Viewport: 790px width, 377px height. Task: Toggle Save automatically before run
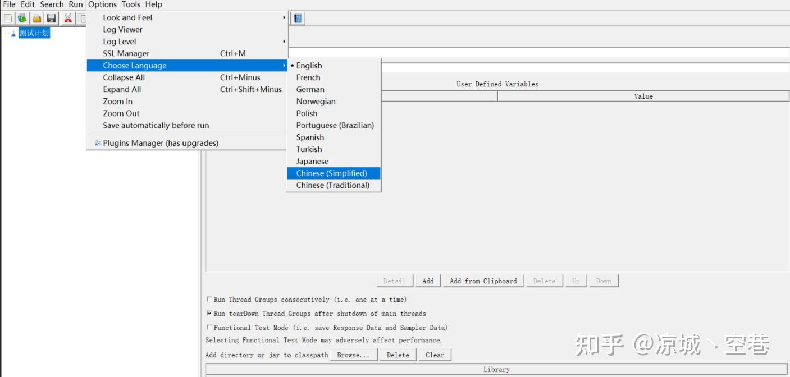tap(186, 125)
